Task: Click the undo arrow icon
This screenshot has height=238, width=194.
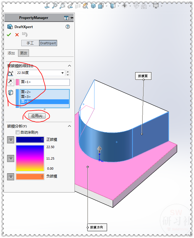Action: (25, 35)
